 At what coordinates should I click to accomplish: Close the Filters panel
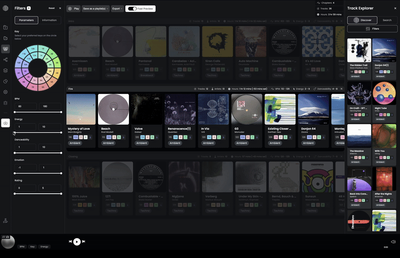click(60, 8)
